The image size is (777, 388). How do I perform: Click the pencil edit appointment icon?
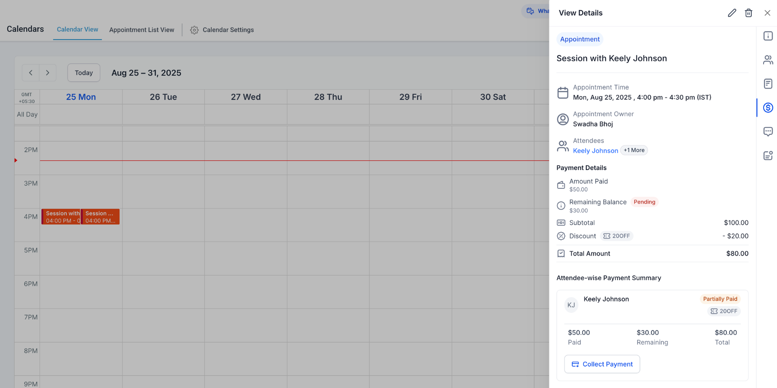[732, 13]
